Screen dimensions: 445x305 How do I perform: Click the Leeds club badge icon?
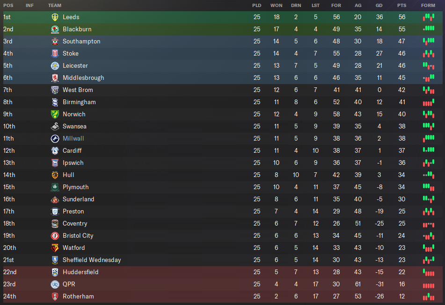55,17
